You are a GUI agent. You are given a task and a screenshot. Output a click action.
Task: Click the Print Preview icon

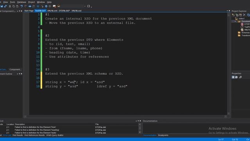coord(34,6)
